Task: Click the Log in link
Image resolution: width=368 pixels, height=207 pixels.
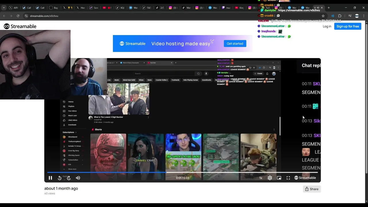Action: click(x=327, y=26)
